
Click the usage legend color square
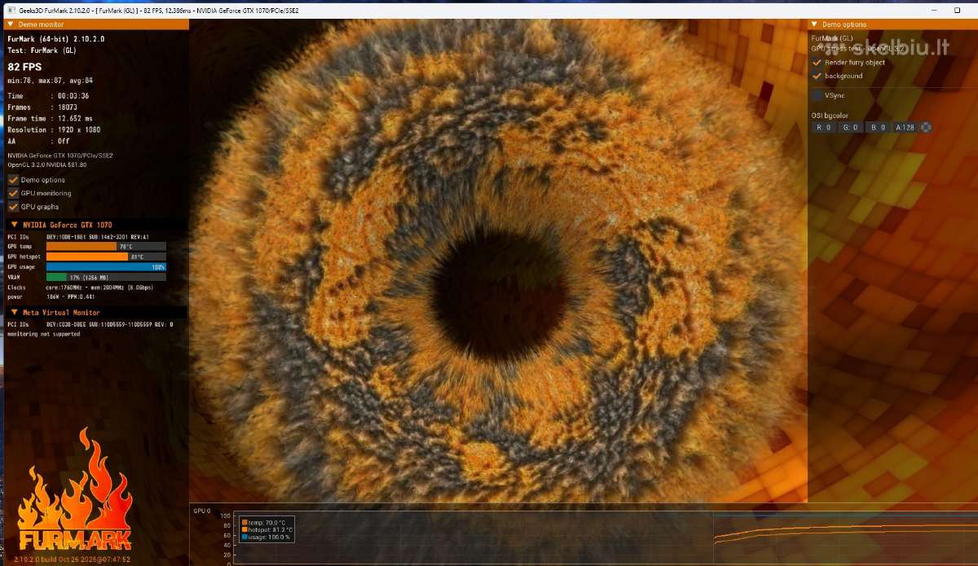244,537
